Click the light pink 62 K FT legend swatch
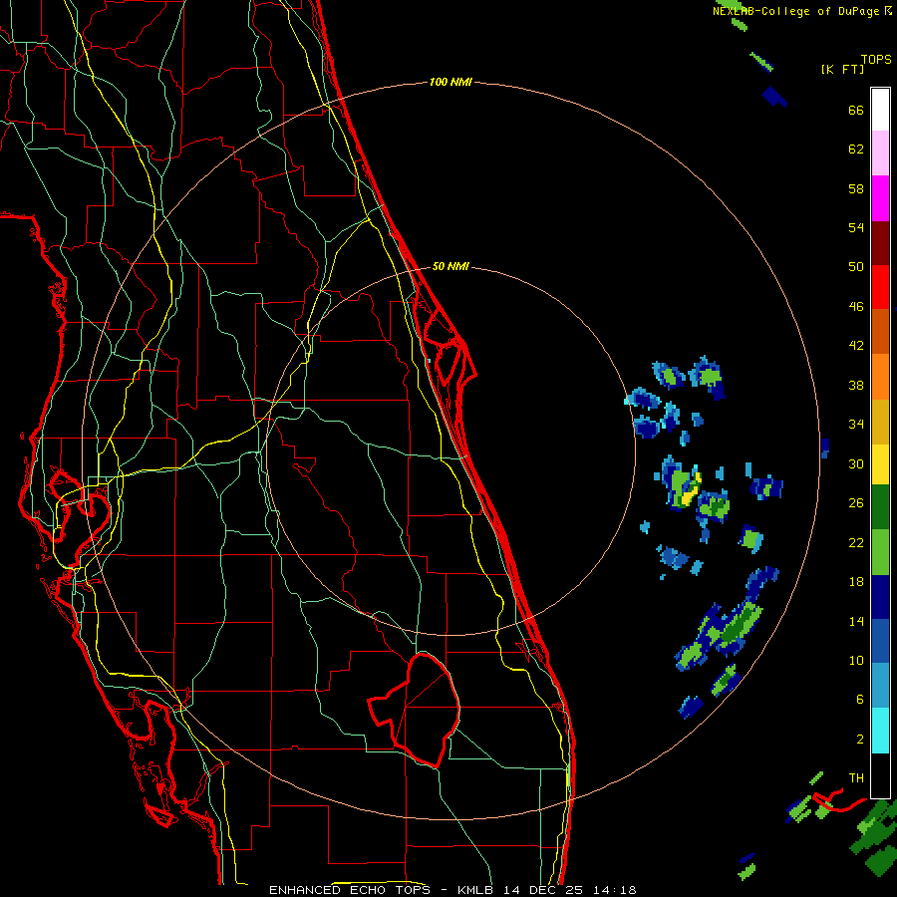Screen dimensions: 897x897 click(880, 153)
